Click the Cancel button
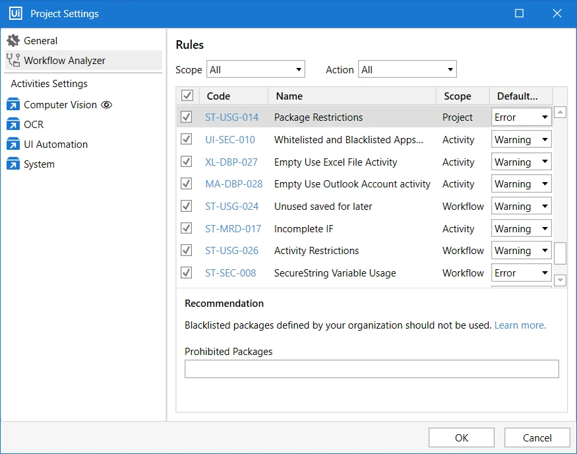 coord(537,438)
